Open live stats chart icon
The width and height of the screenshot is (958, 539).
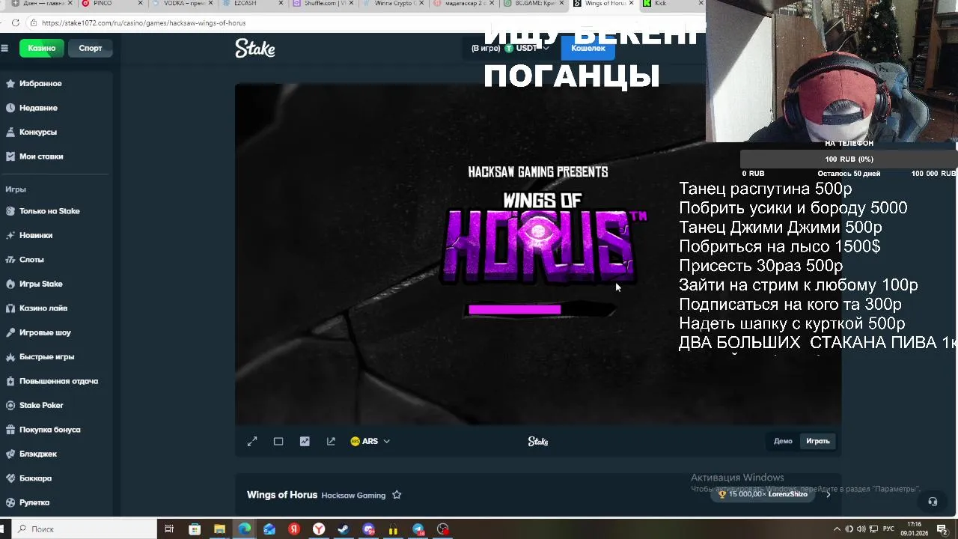(305, 442)
